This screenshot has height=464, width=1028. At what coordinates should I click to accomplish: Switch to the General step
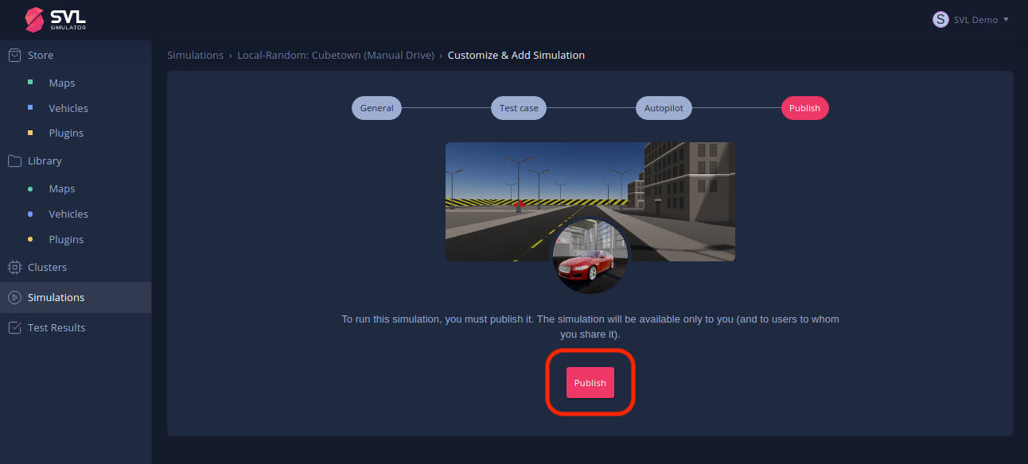point(376,107)
